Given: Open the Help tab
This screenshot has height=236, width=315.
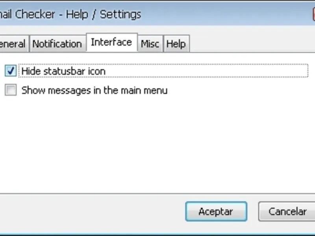Looking at the screenshot, I should click(x=176, y=44).
